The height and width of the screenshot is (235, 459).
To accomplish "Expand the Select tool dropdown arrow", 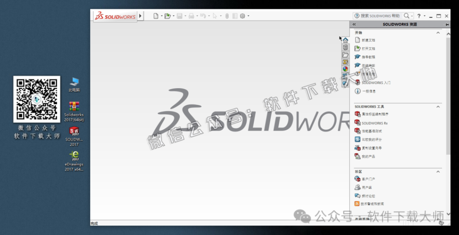I will point(221,16).
